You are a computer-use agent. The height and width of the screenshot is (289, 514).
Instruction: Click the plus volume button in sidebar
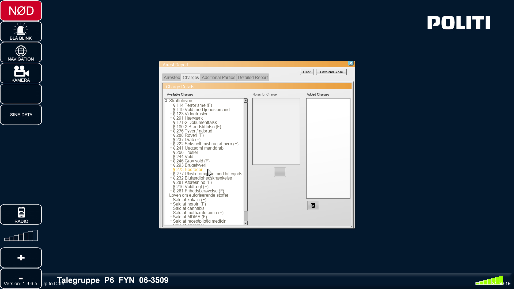[x=21, y=258]
